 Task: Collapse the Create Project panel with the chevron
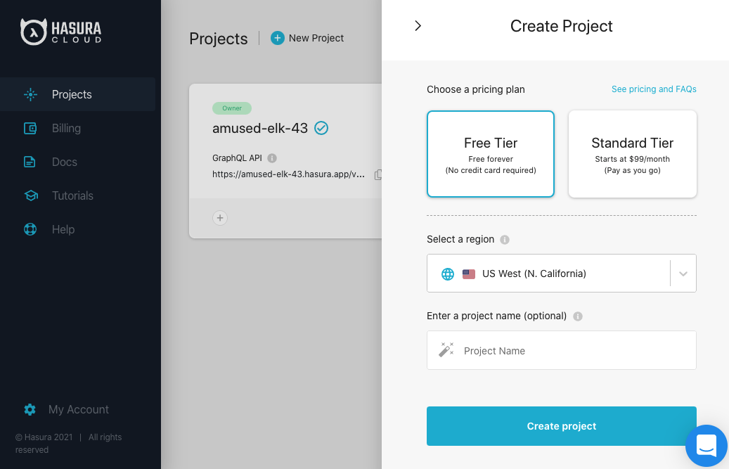pos(418,25)
